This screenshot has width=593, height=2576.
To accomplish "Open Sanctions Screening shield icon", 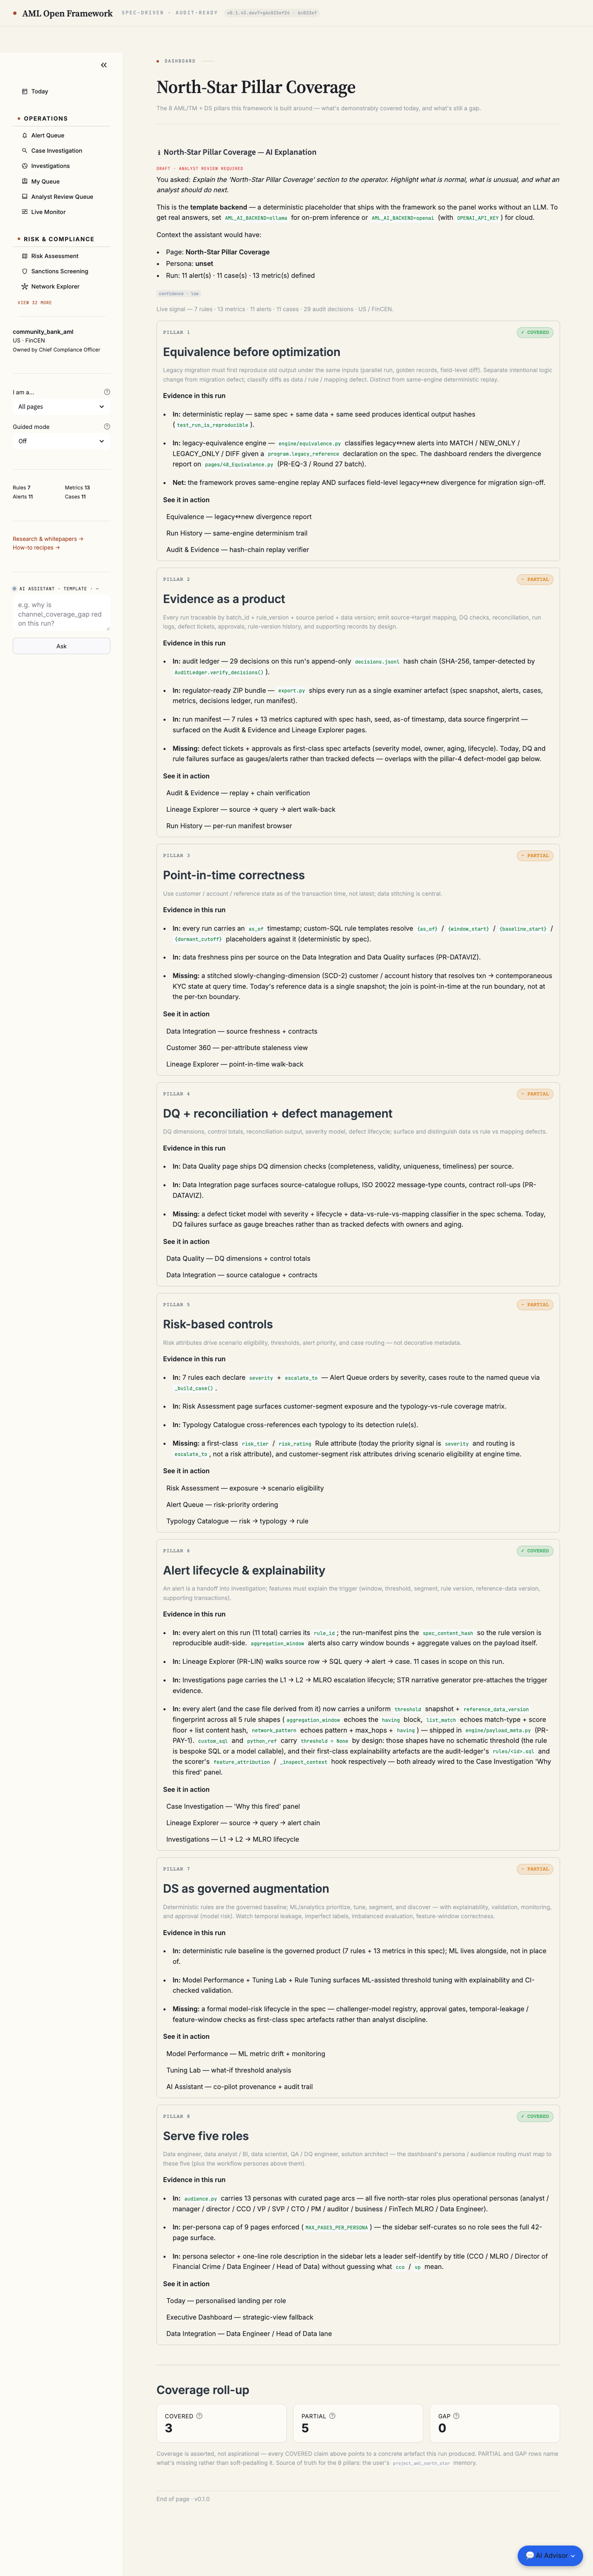I will pyautogui.click(x=25, y=271).
